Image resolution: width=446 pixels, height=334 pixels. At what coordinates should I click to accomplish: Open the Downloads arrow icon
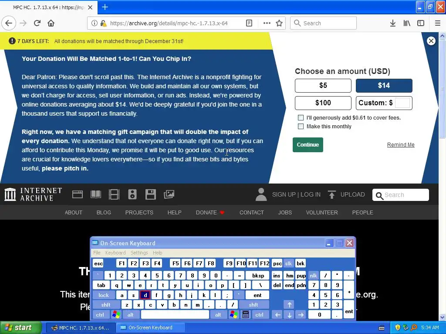pos(392,23)
